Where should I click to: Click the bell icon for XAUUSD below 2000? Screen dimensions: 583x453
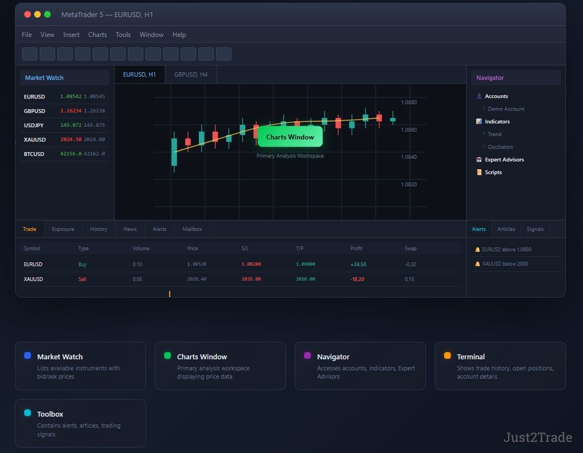point(477,264)
